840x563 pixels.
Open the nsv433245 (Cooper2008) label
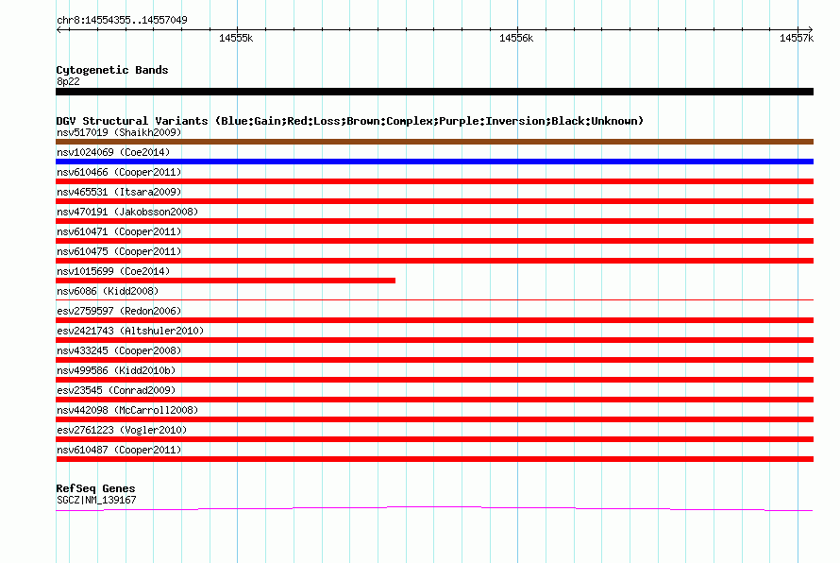coord(119,350)
